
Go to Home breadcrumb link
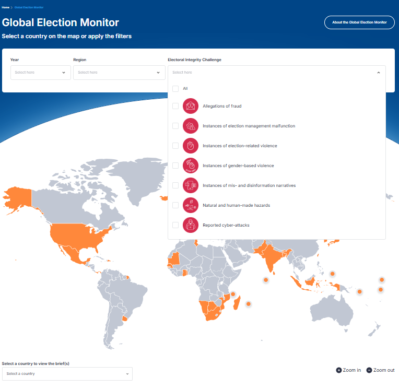click(5, 7)
